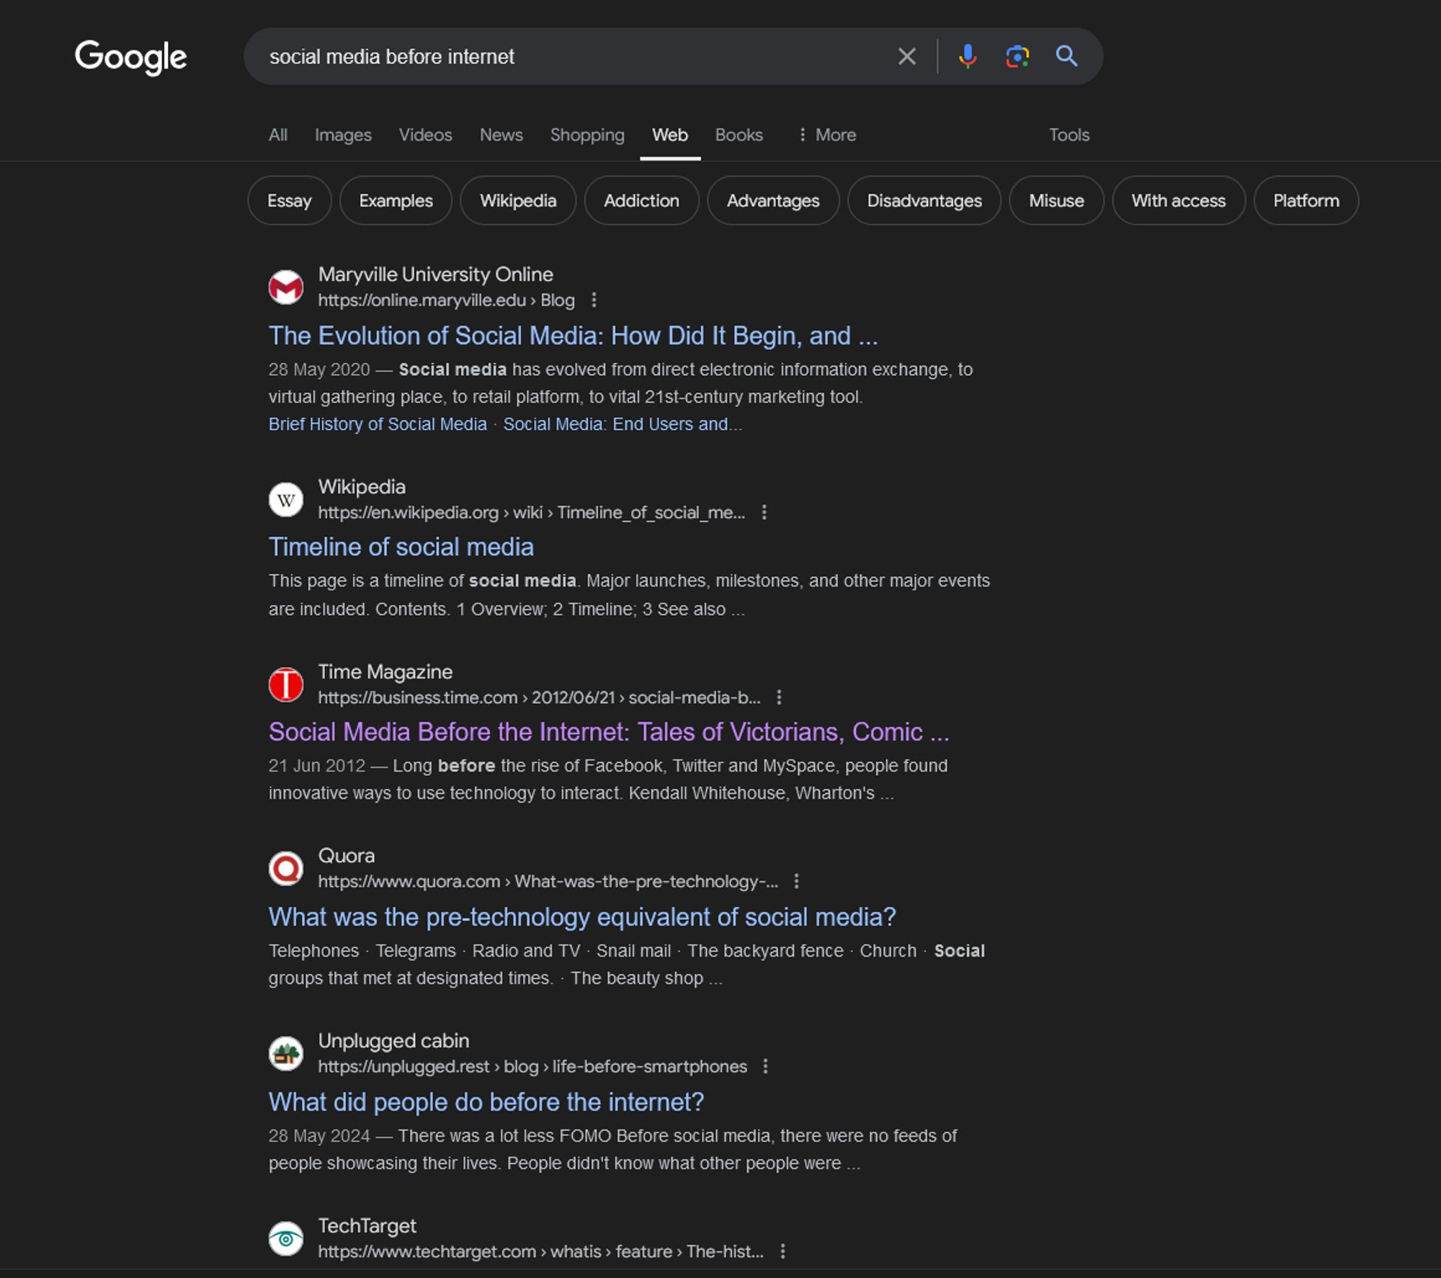Apply the Advantages filter chip

coord(773,200)
